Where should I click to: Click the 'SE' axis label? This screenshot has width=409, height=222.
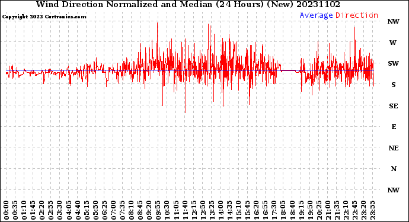(x=394, y=106)
